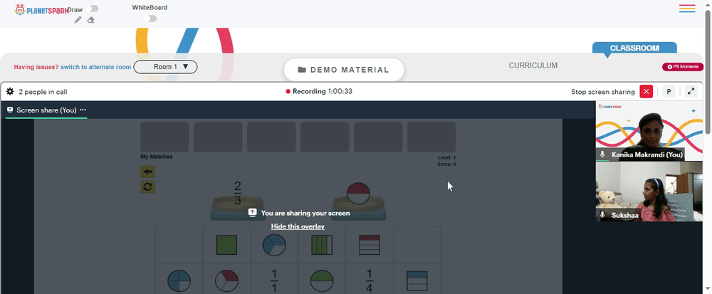Click the 1/1 fraction tile
This screenshot has width=712, height=294.
coord(274,281)
